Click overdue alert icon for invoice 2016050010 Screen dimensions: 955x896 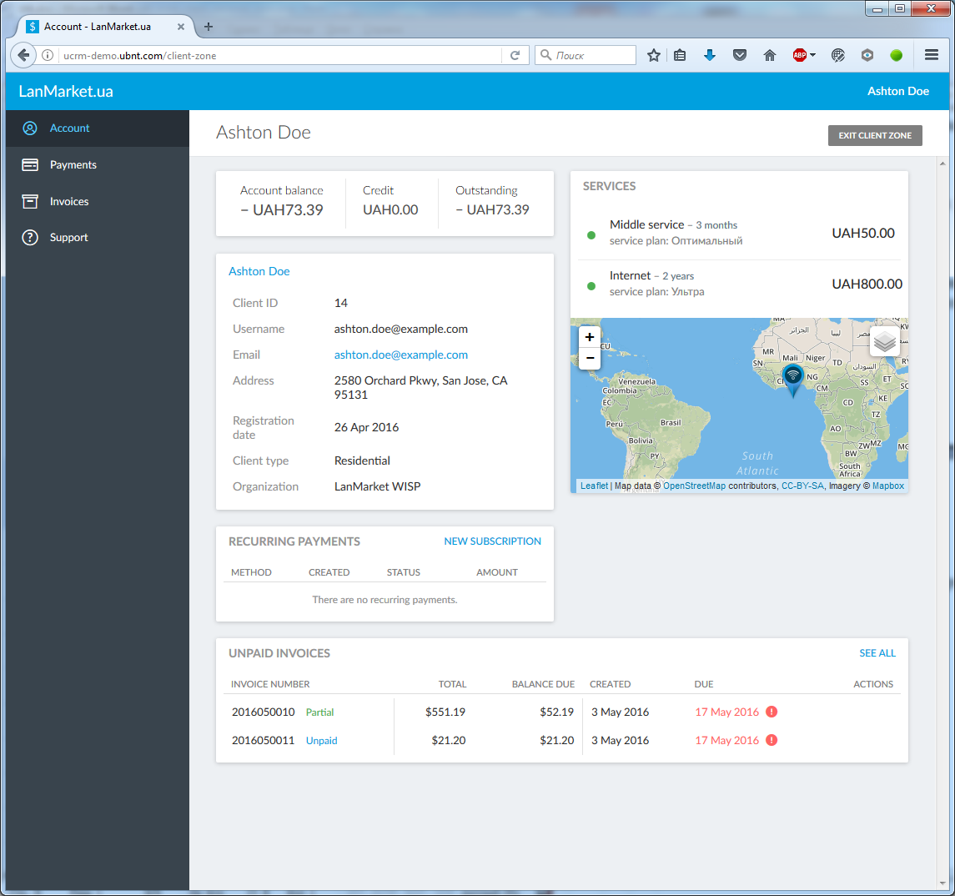[x=772, y=712]
